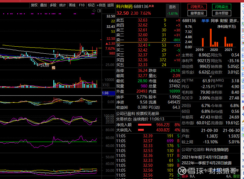Click the 24.69 low price label on chart
This screenshot has height=179, width=244.
point(45,66)
